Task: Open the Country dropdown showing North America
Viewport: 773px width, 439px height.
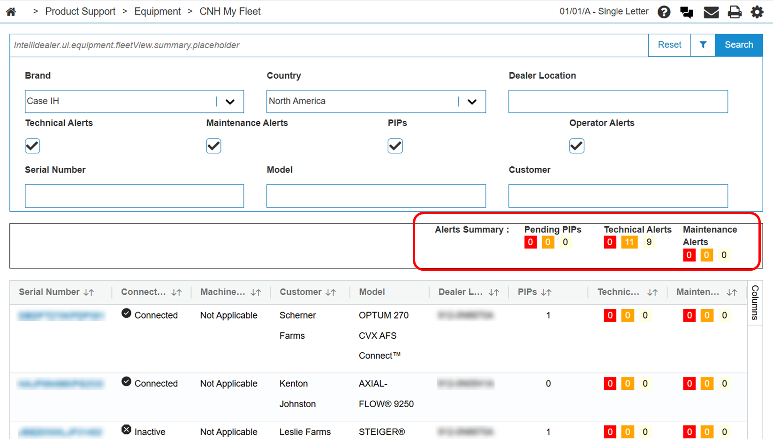Action: click(x=471, y=102)
